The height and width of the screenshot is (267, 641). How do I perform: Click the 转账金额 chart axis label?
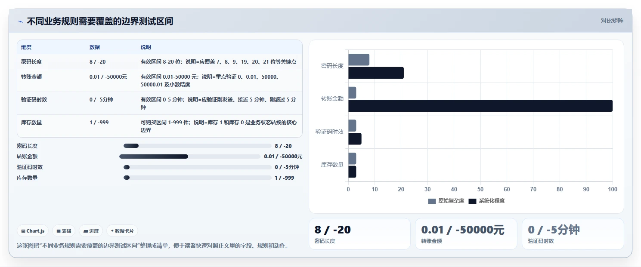[332, 98]
